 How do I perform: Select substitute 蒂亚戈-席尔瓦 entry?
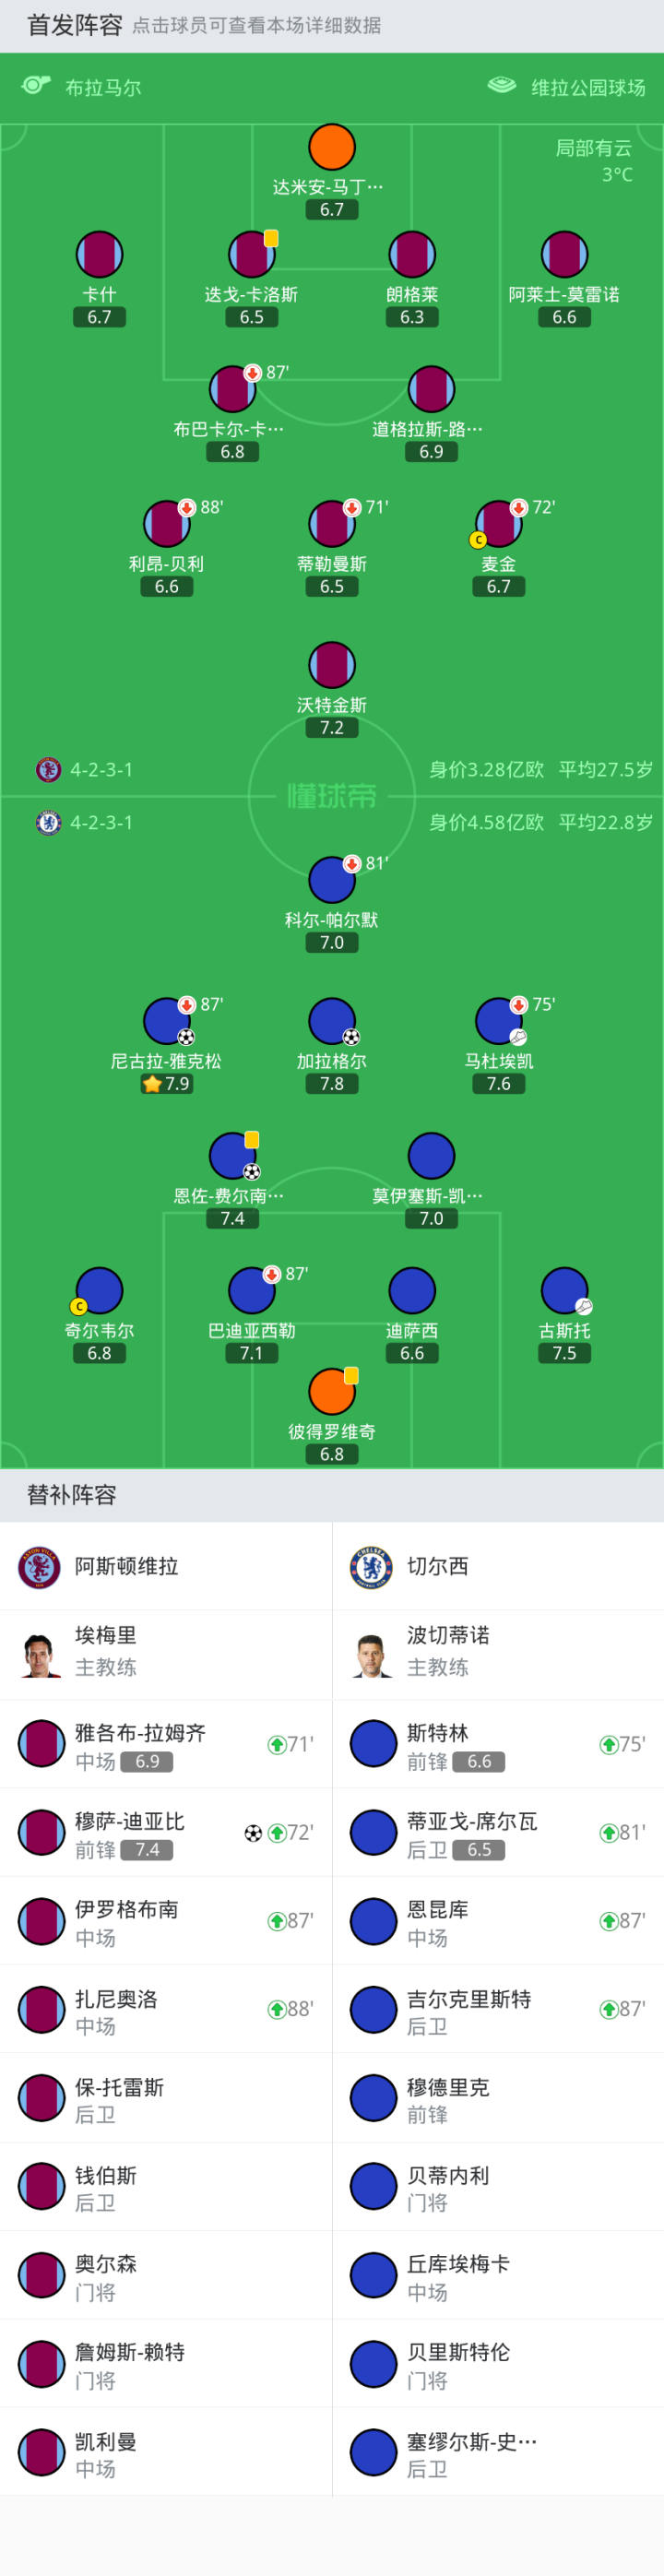(x=498, y=1833)
